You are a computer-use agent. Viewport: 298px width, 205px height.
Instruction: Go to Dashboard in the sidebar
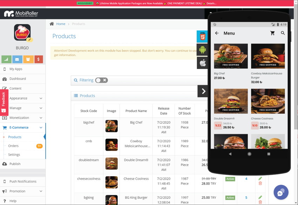coord(18,79)
